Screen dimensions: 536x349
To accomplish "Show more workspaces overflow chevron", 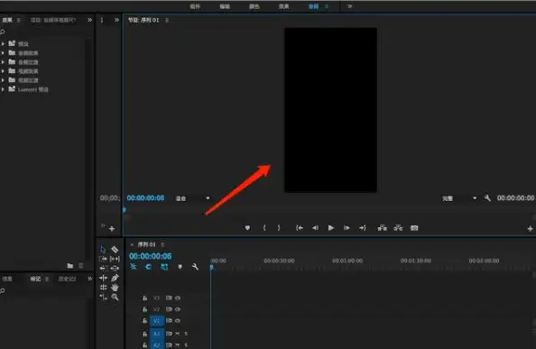I will click(349, 6).
